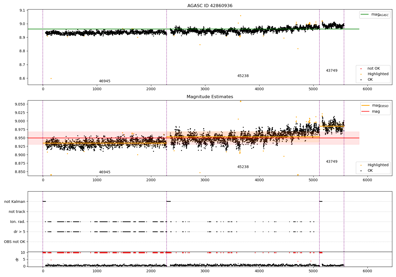Screen dimensions: 396x277
Task: Click the 'not Kalman' axis label
Action: coord(15,202)
